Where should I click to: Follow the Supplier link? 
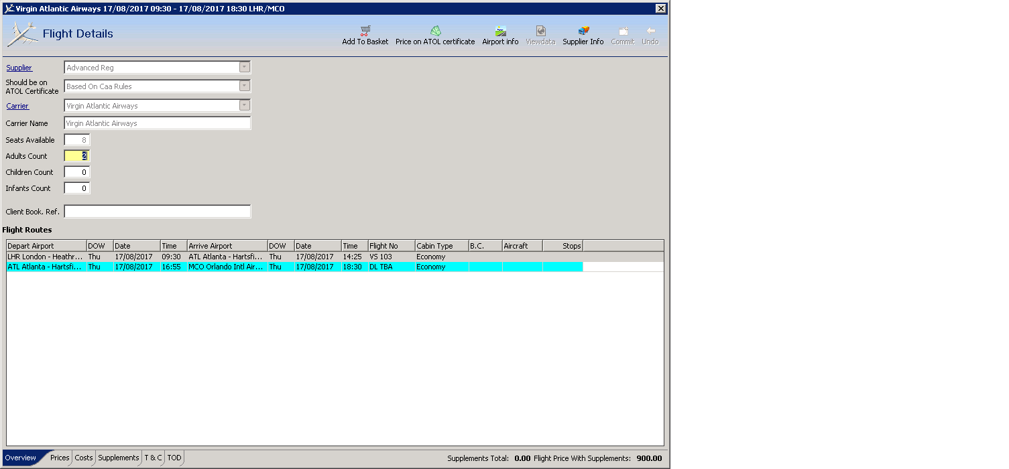[19, 68]
